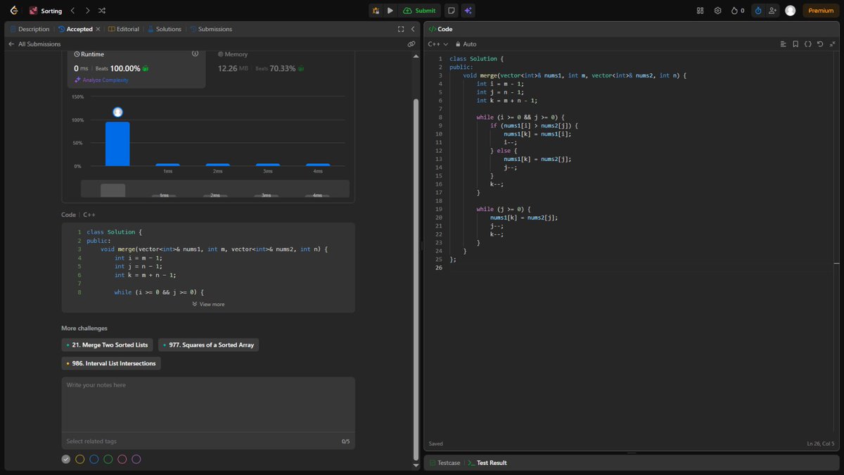Move the runtime distribution range selector handle
Image resolution: width=844 pixels, height=475 pixels.
113,190
